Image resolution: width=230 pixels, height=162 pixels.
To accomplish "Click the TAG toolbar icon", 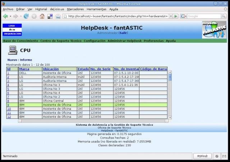I will coord(58,17).
